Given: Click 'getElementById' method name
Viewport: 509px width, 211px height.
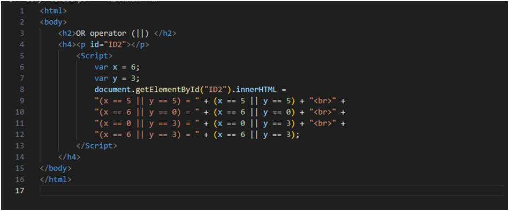Looking at the screenshot, I should 167,89.
